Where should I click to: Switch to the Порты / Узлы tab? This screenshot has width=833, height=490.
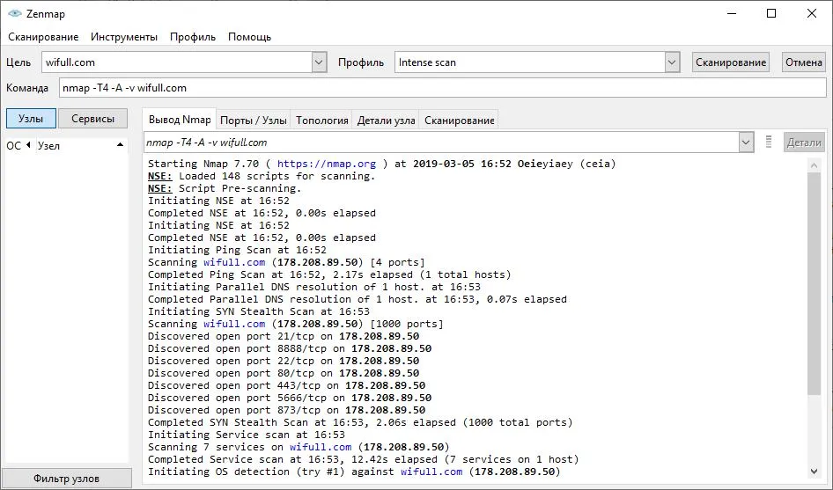pyautogui.click(x=253, y=121)
